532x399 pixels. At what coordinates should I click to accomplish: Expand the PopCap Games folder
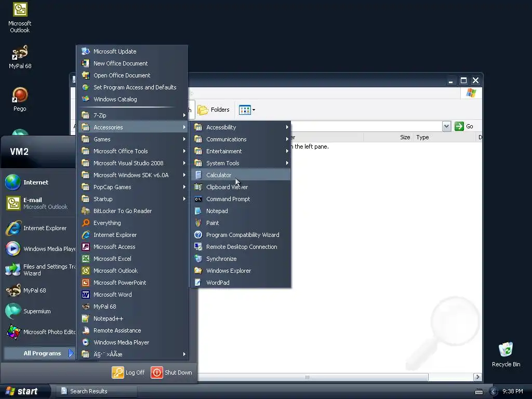coord(133,187)
